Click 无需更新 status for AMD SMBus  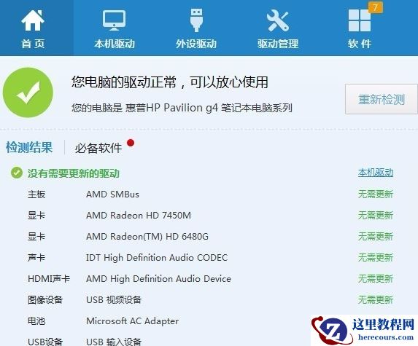click(x=376, y=194)
